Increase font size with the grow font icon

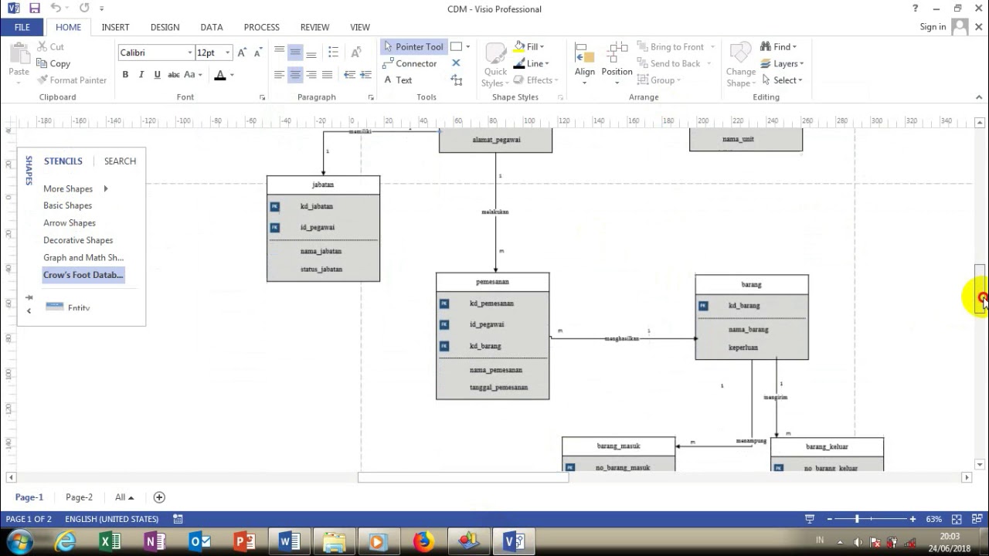point(242,53)
